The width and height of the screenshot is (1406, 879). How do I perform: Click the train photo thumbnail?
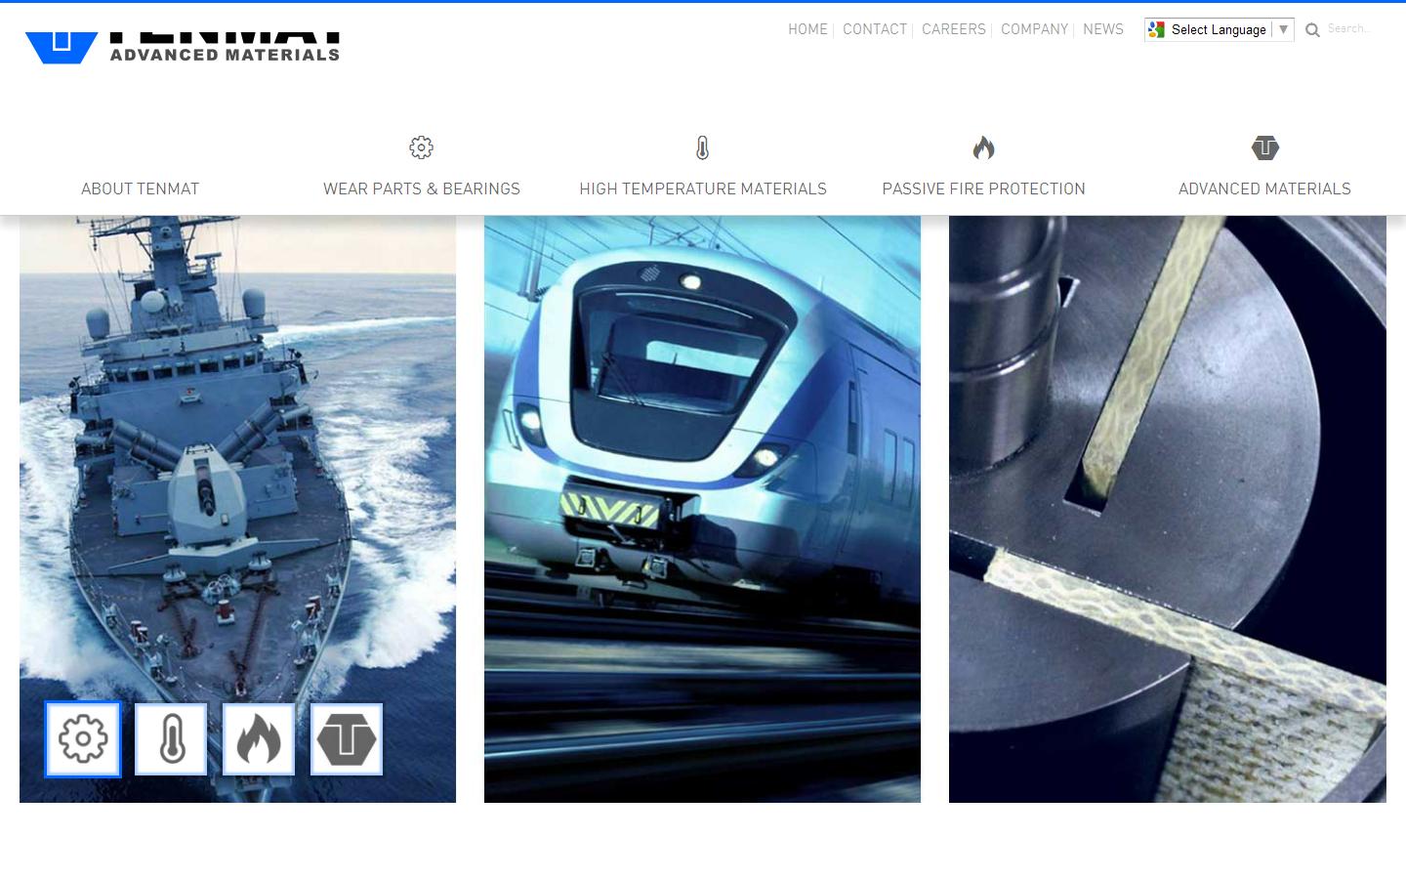pos(702,508)
